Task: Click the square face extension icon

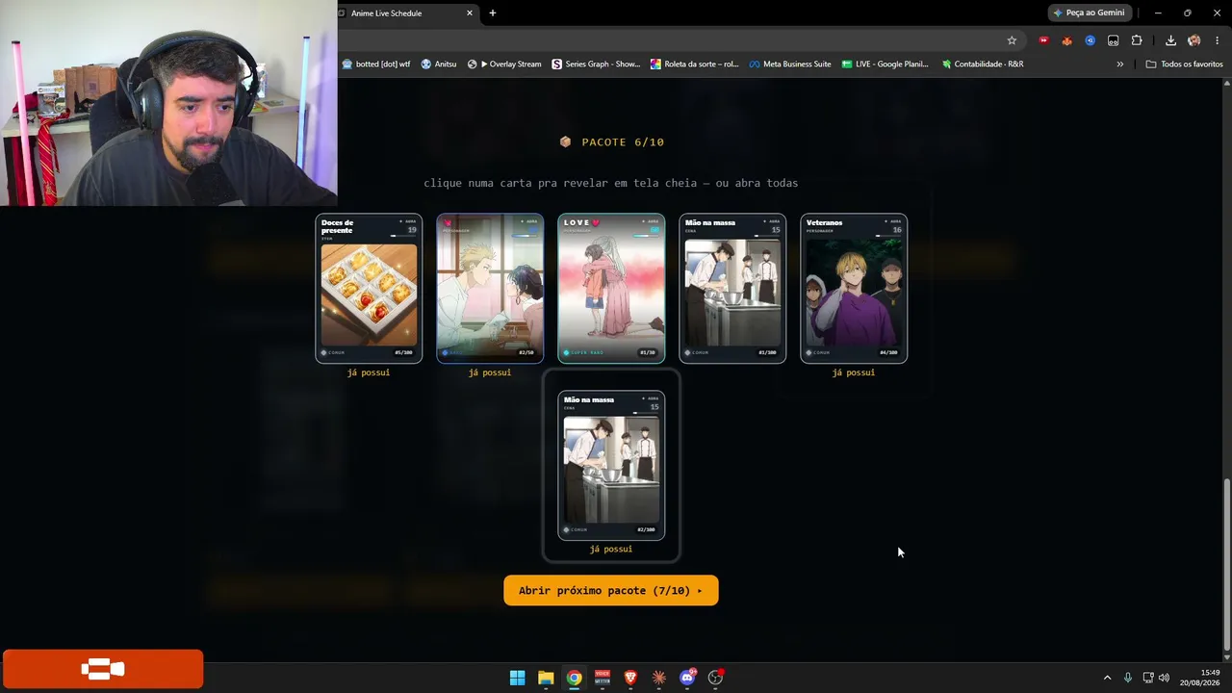Action: (1114, 40)
